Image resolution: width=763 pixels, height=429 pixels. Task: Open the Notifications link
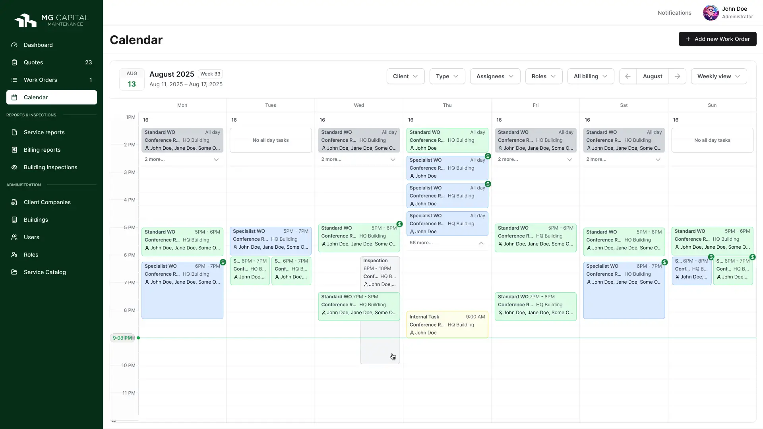[x=674, y=13]
